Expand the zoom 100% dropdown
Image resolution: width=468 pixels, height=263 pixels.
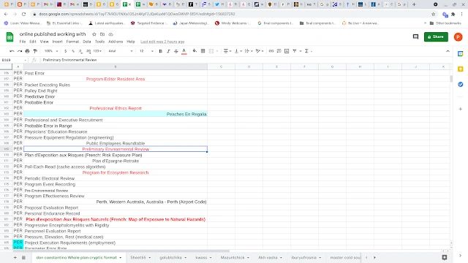51,51
